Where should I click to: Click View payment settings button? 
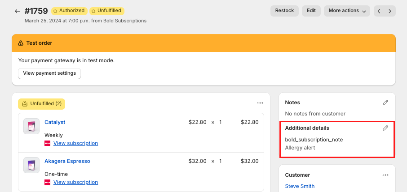(49, 73)
